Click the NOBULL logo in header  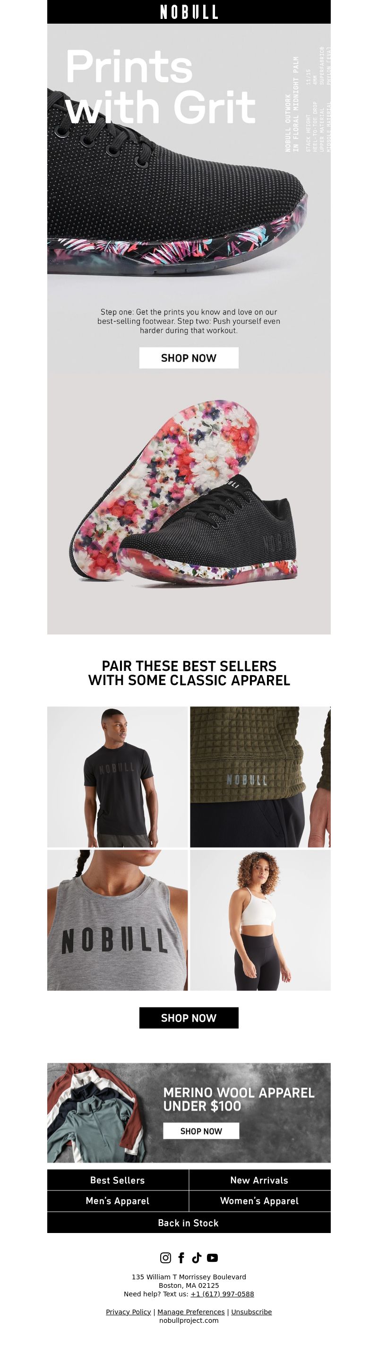point(189,12)
